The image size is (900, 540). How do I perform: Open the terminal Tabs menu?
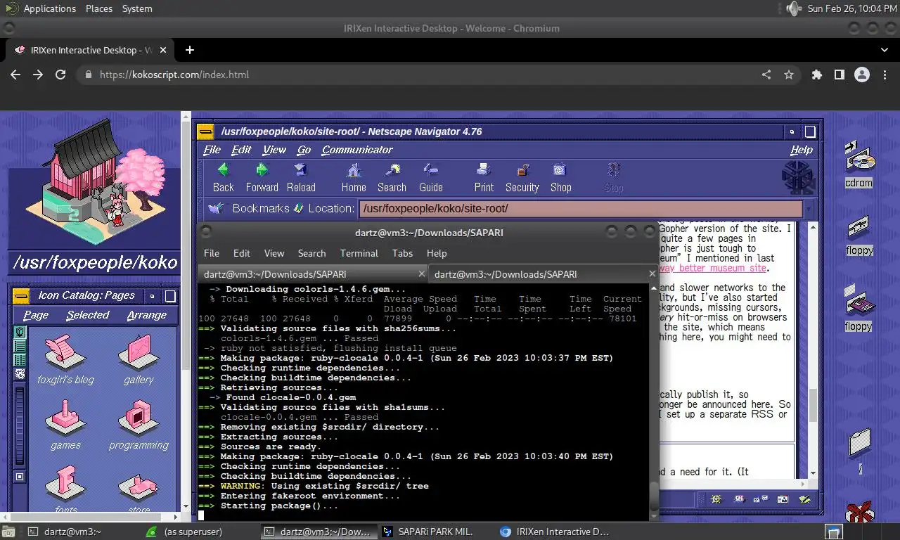tap(402, 253)
